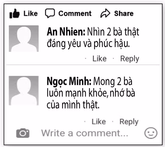Reply to An Nhien's comment
Image resolution: width=165 pixels, height=147 pixels.
click(x=129, y=59)
